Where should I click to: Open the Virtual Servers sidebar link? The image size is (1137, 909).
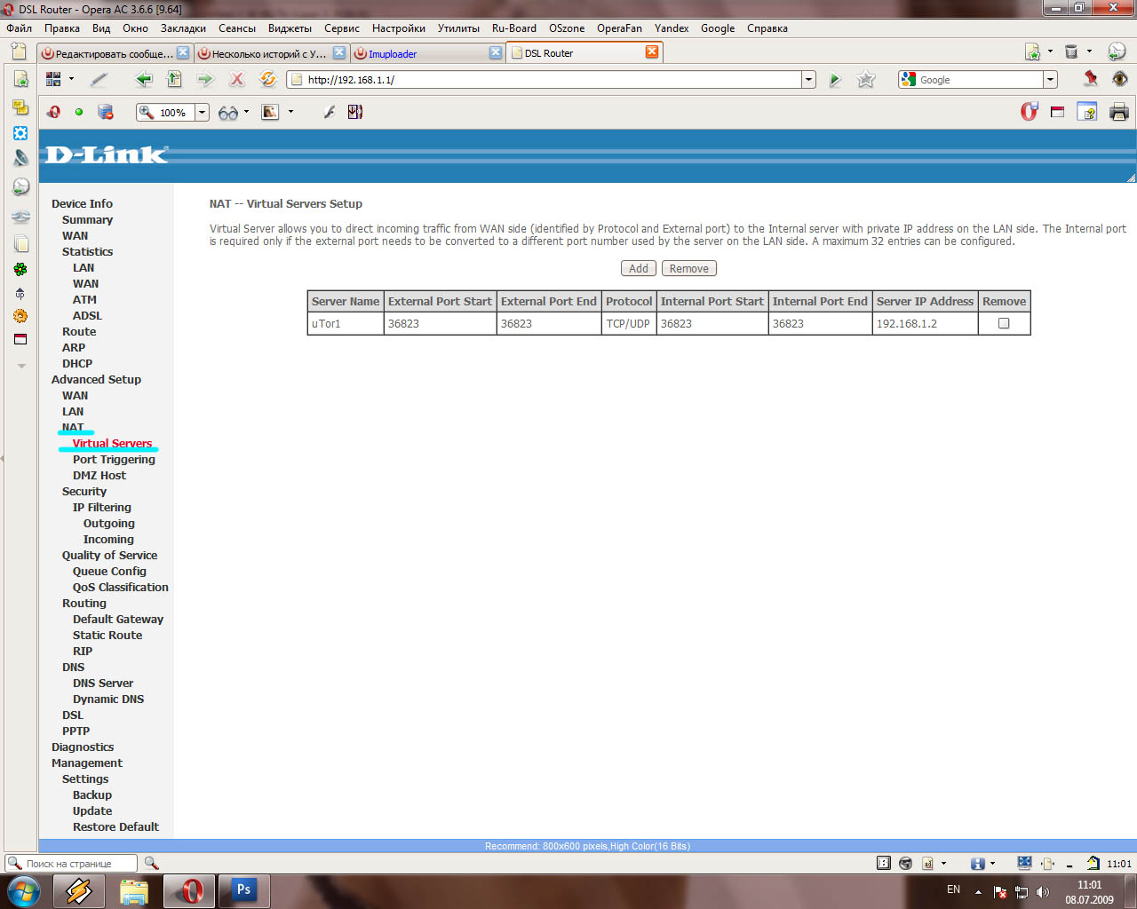point(112,444)
